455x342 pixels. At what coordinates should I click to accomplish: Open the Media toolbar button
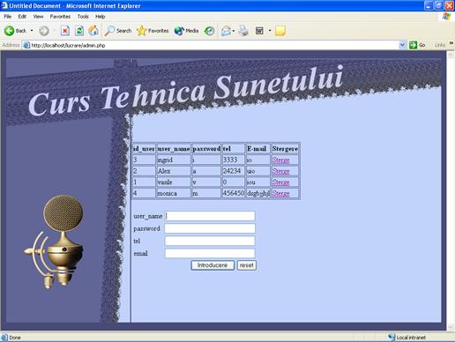[x=186, y=31]
